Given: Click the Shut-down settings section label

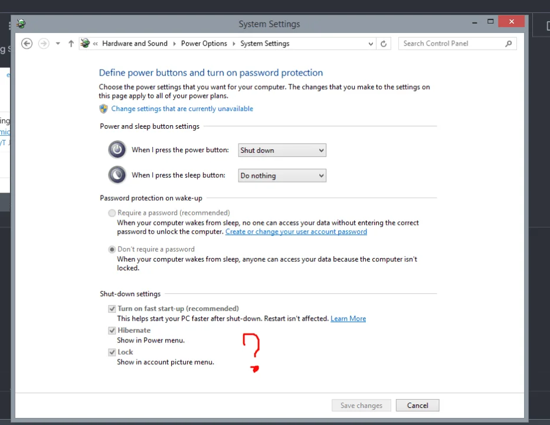Looking at the screenshot, I should pos(130,294).
